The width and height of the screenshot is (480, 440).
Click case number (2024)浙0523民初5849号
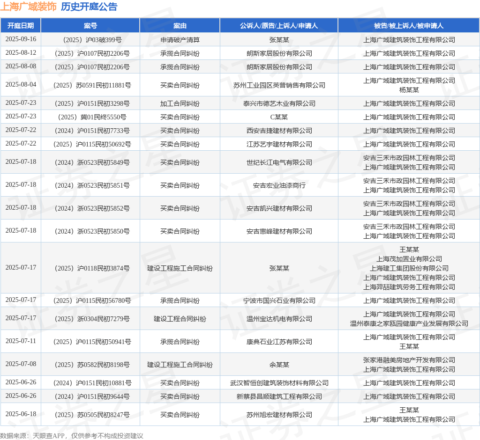pyautogui.click(x=92, y=162)
